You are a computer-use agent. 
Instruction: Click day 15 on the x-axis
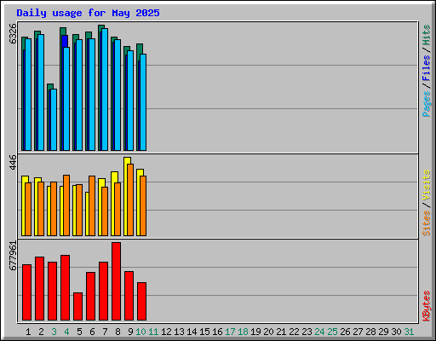point(204,332)
